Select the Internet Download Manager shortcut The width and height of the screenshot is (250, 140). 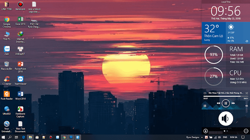pyautogui.click(x=20, y=37)
